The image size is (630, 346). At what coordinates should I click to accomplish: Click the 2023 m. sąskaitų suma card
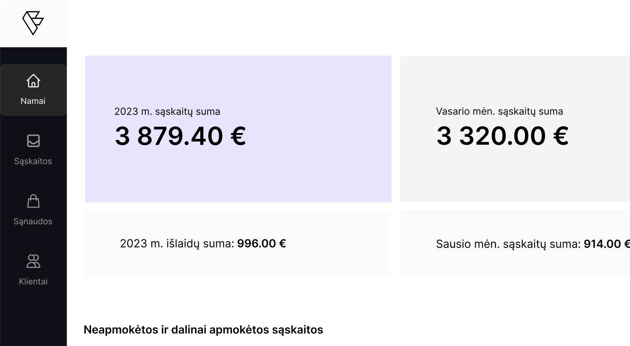click(x=238, y=128)
